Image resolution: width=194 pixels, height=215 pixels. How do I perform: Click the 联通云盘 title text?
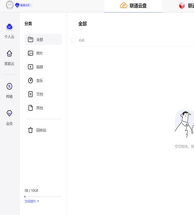(x=138, y=6)
